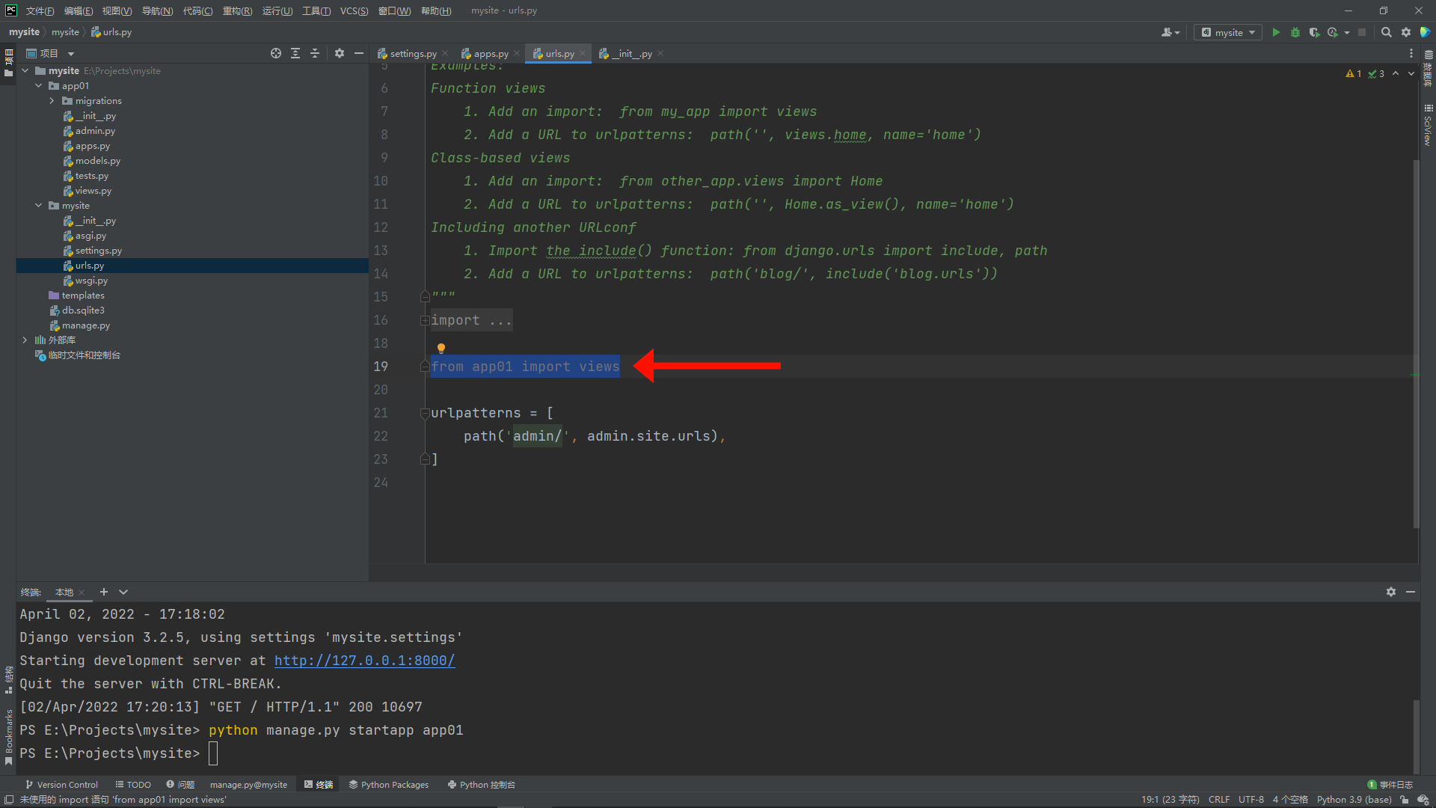Click the warnings indicator in editor
Viewport: 1436px width, 808px height.
[1354, 73]
